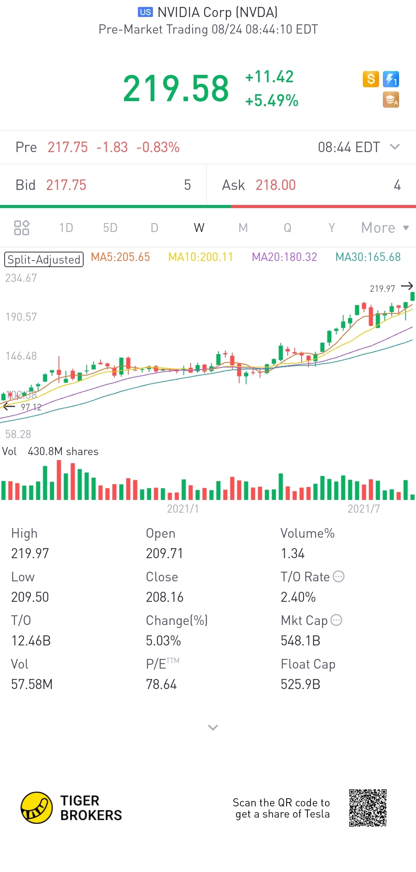
Task: Tap the P/E TTM value 78.64
Action: 161,684
